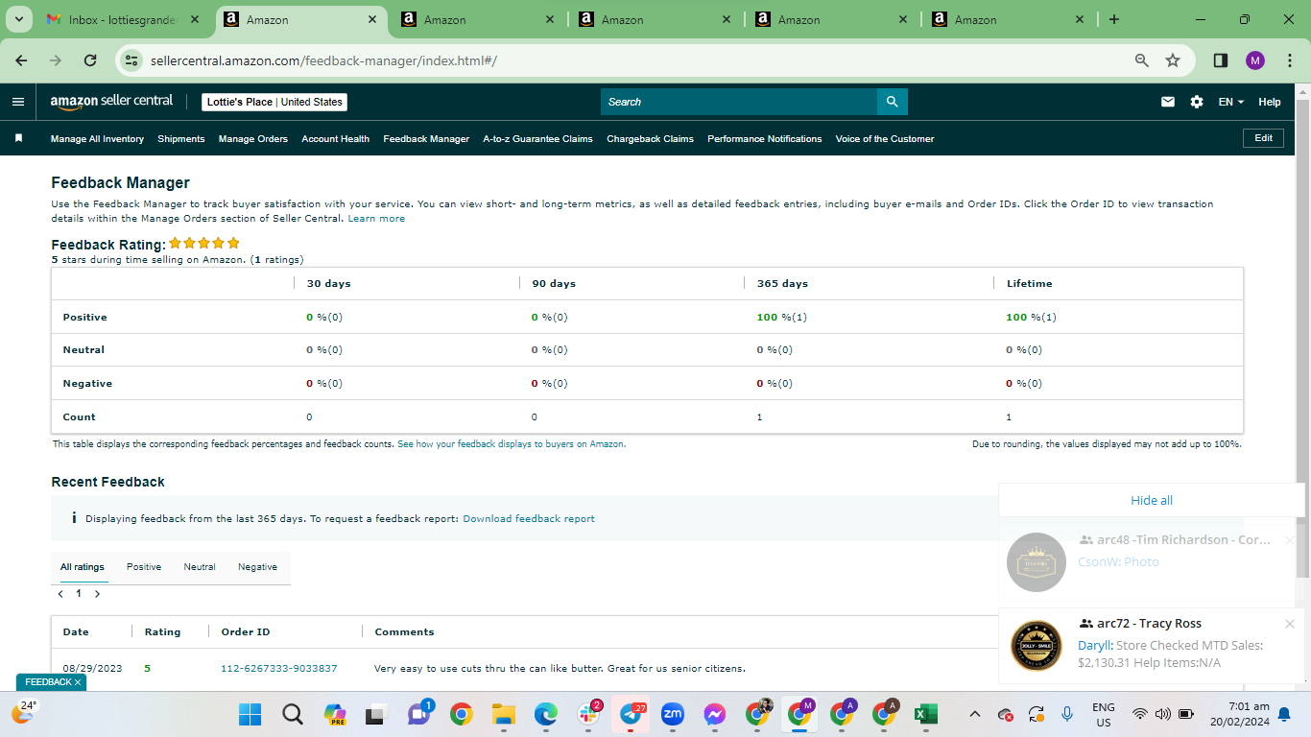
Task: Open the Chrome side panel
Action: (1221, 60)
